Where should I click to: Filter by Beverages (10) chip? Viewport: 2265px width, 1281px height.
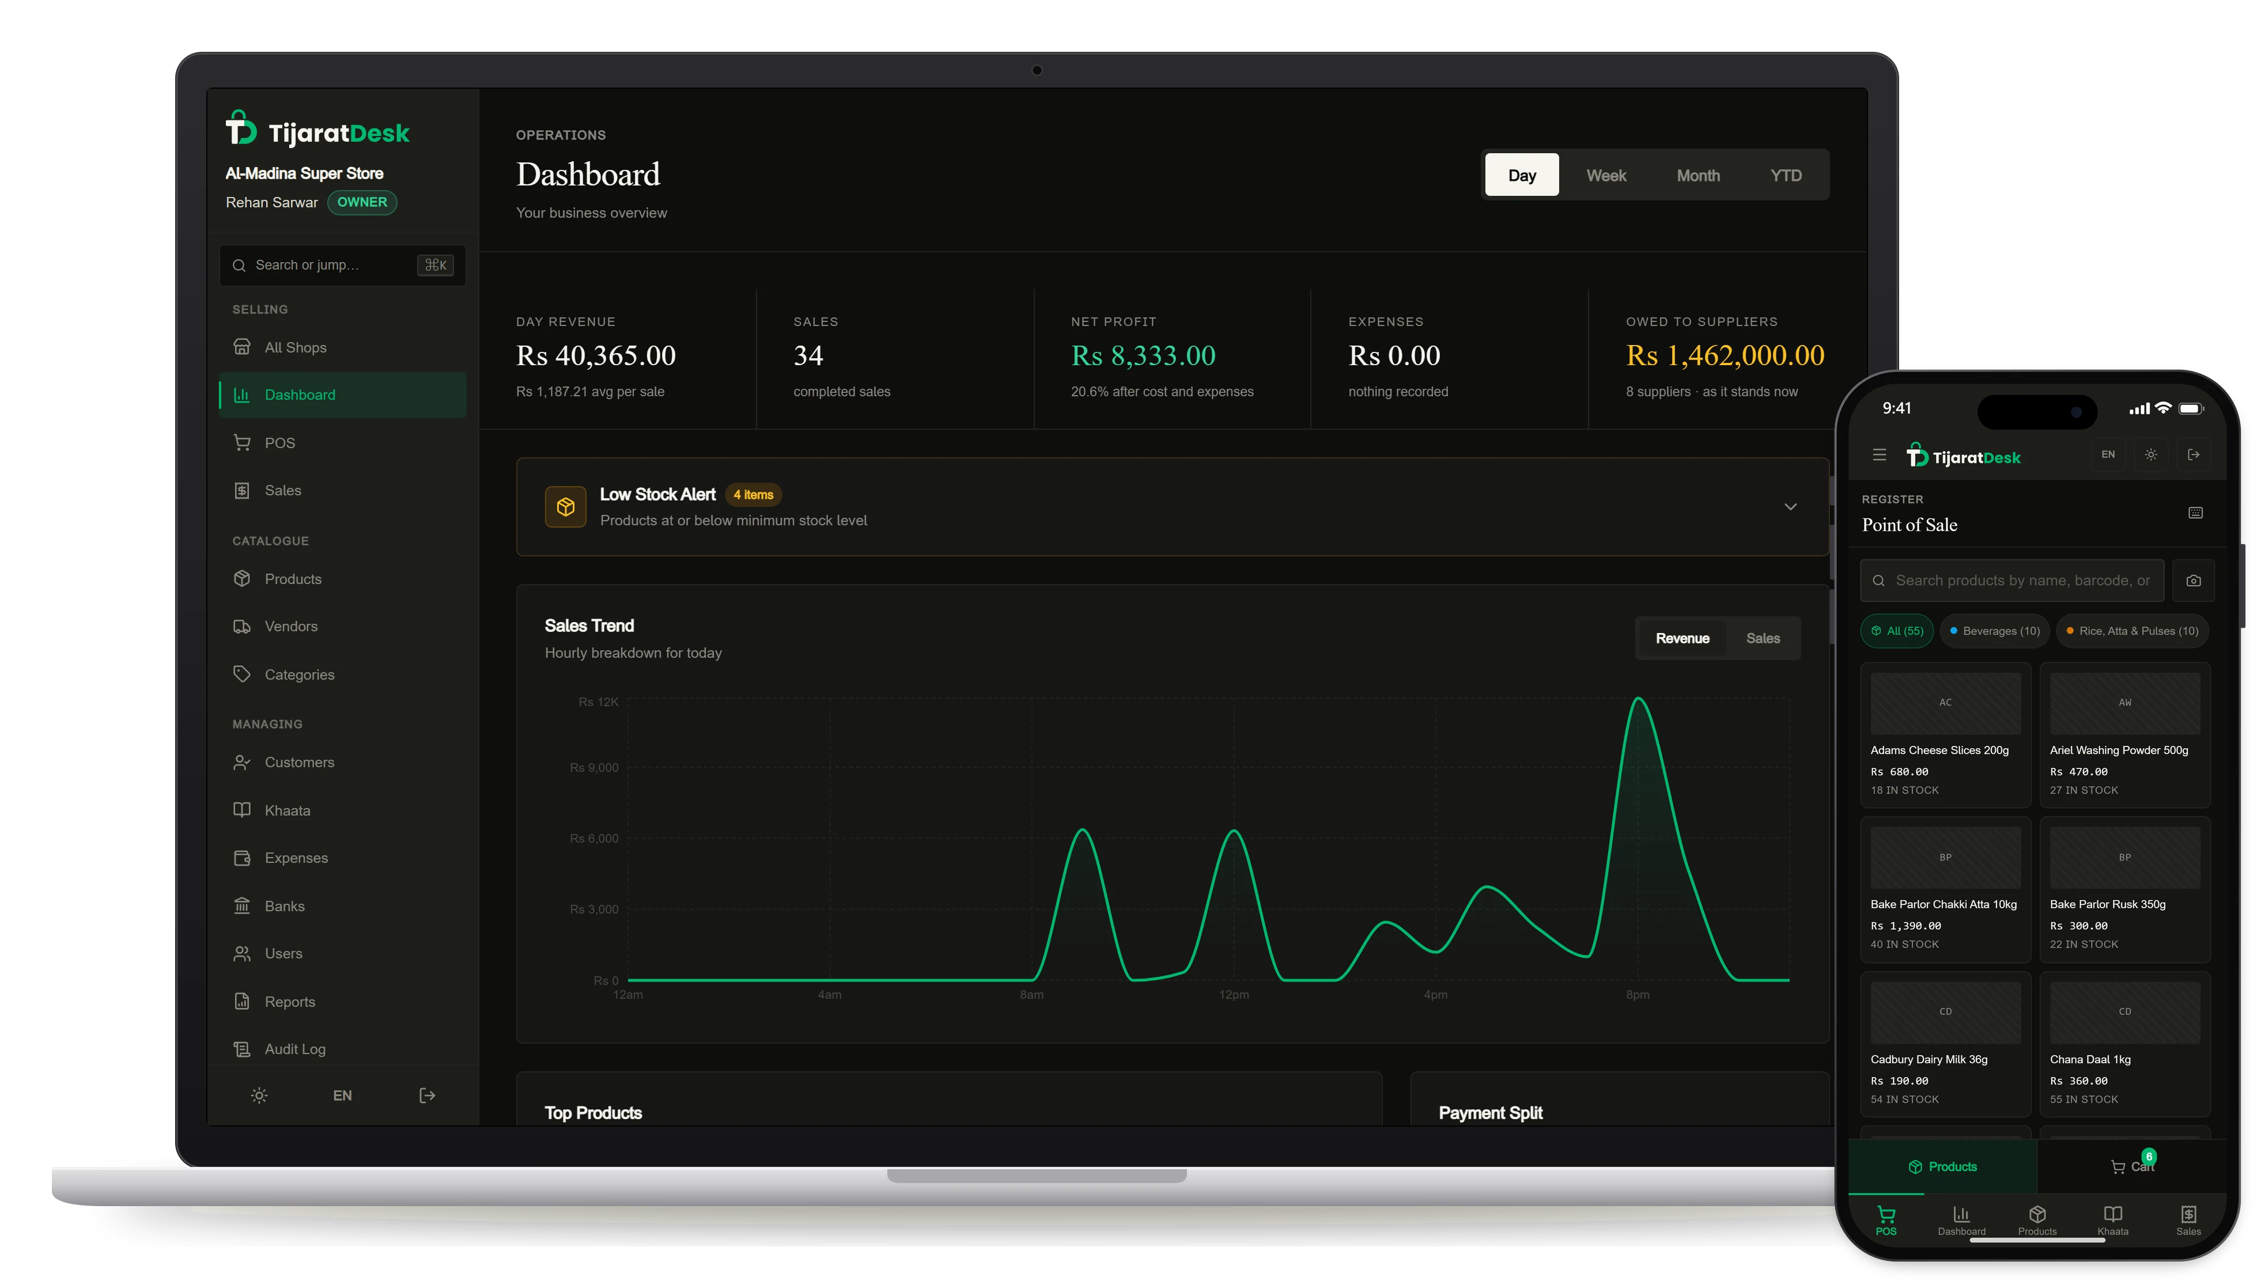[x=1995, y=631]
